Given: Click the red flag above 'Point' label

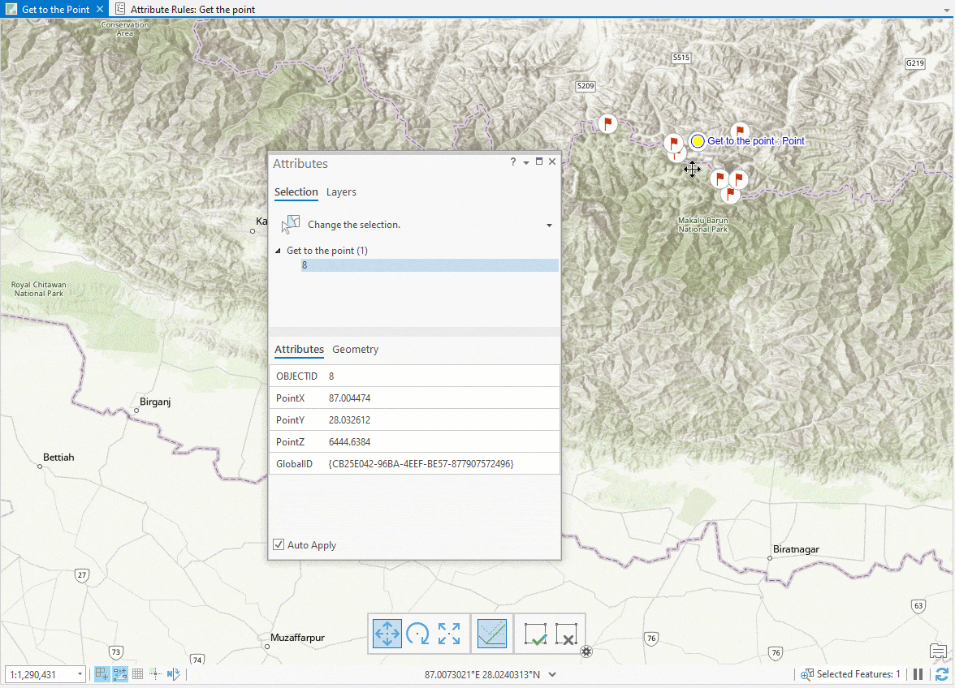Looking at the screenshot, I should click(x=739, y=131).
